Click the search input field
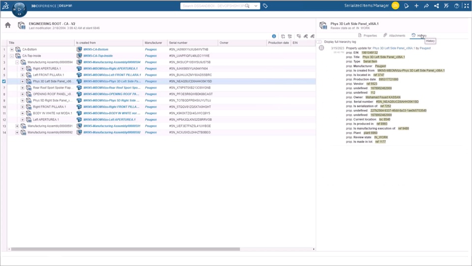The height and width of the screenshot is (266, 472). pos(214,6)
